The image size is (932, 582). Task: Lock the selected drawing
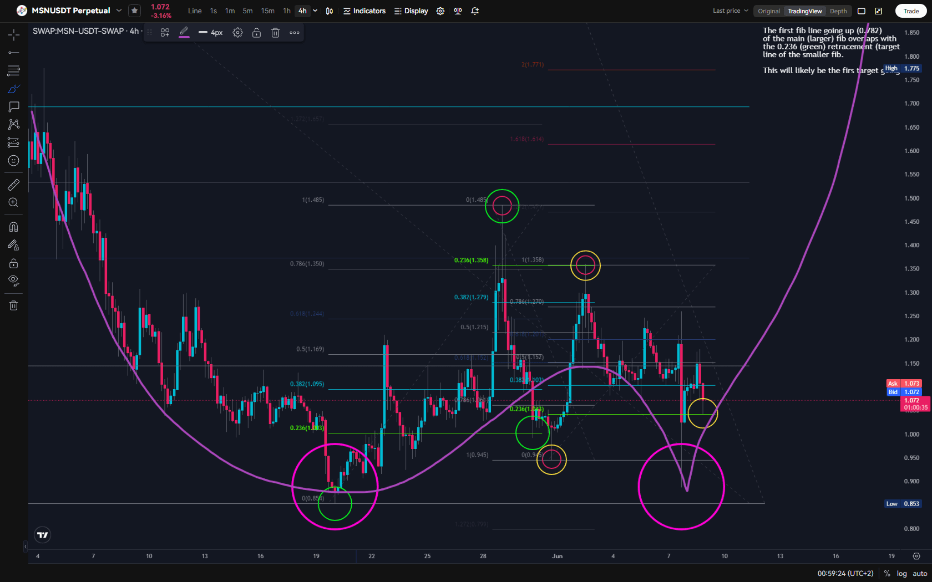[x=256, y=33]
